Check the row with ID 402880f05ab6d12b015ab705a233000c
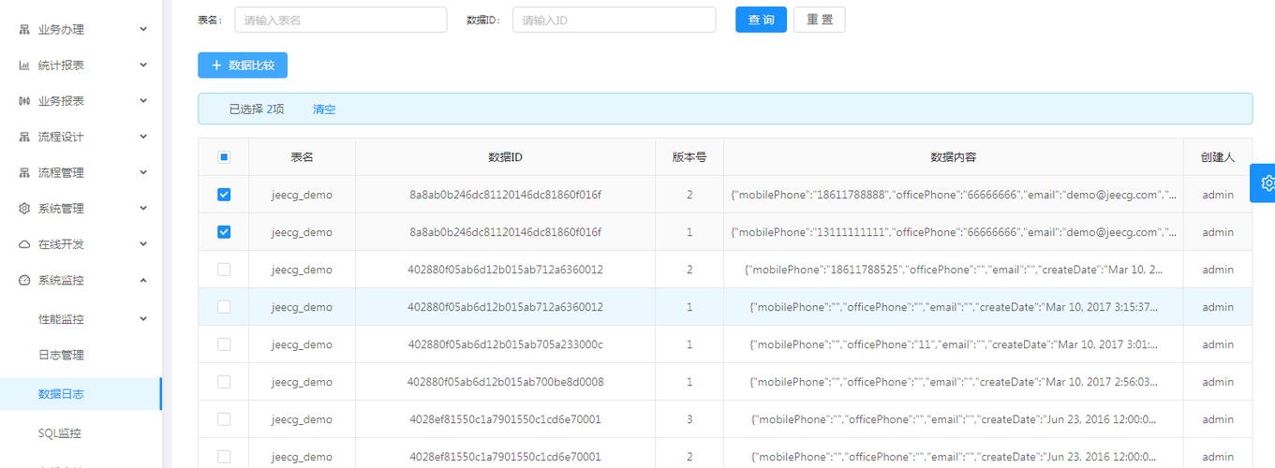 point(224,344)
